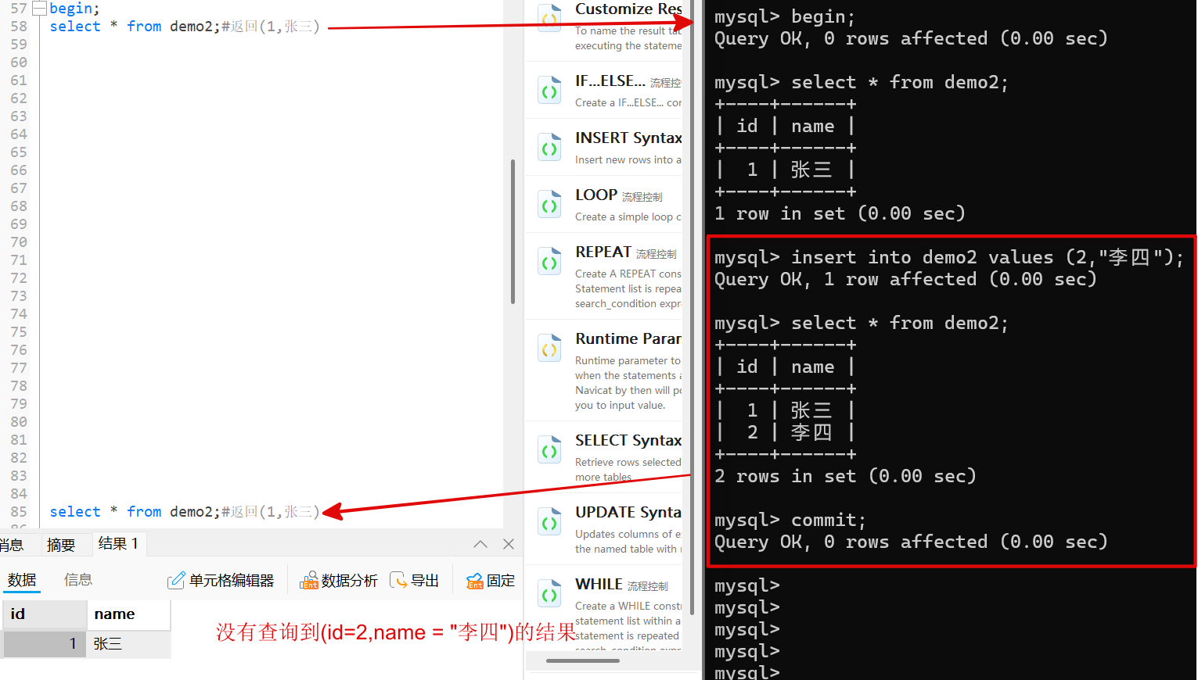Collapse result panel using the up chevron
The height and width of the screenshot is (680, 1198).
coord(480,544)
